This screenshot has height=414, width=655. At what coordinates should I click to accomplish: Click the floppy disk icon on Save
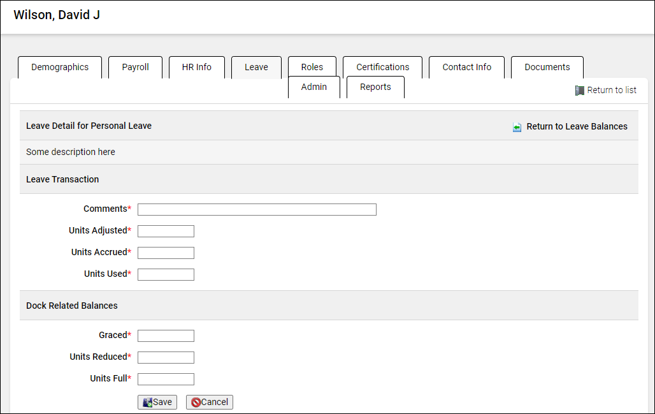point(147,403)
